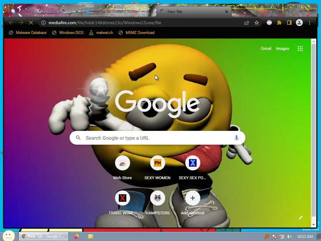Close the New Tab tab
This screenshot has height=241, width=321.
pyautogui.click(x=226, y=12)
